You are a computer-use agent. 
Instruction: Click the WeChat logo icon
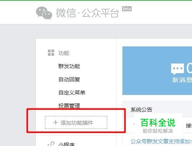pos(44,13)
